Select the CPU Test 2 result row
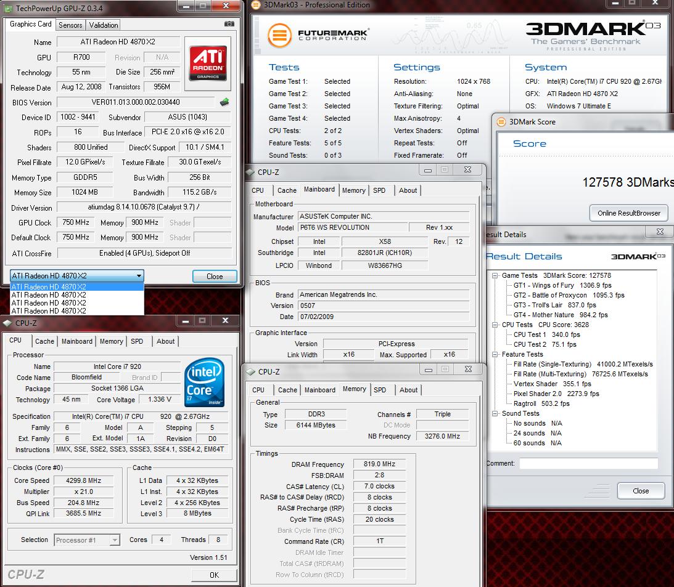The height and width of the screenshot is (587, 674). [x=545, y=345]
